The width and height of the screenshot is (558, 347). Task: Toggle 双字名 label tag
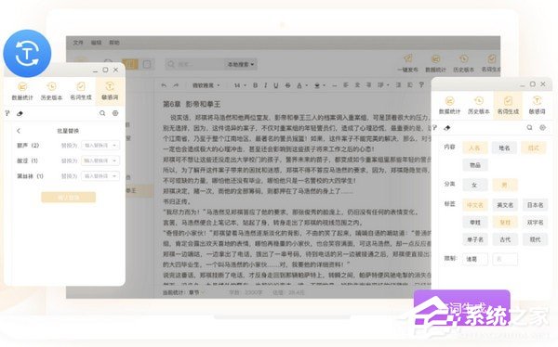pyautogui.click(x=535, y=223)
